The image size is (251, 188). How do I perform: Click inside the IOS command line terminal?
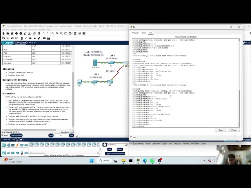[185, 83]
